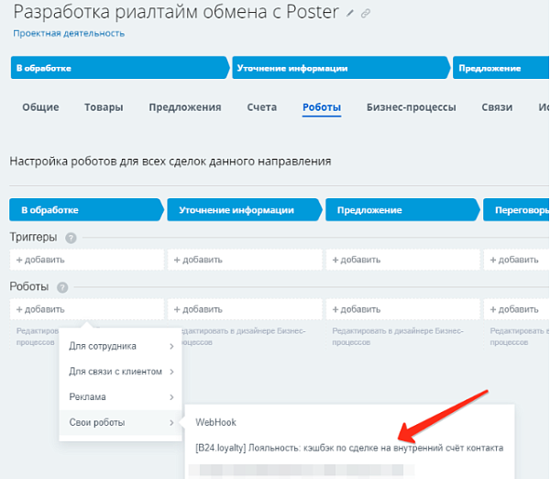Copy deal link via chain icon
The height and width of the screenshot is (479, 550).
click(x=366, y=14)
